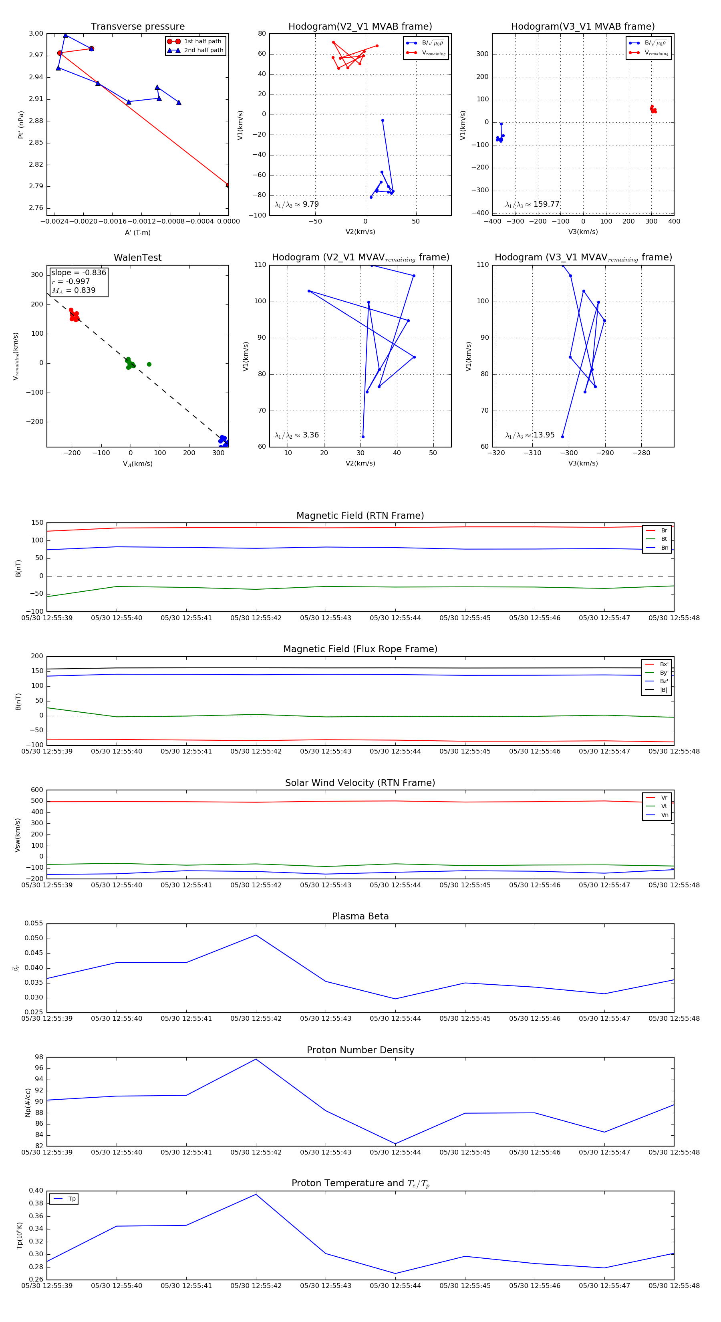The width and height of the screenshot is (721, 1322).
Task: Click the λ1/λ3 ≈ 159.77 label
Action: coord(532,204)
